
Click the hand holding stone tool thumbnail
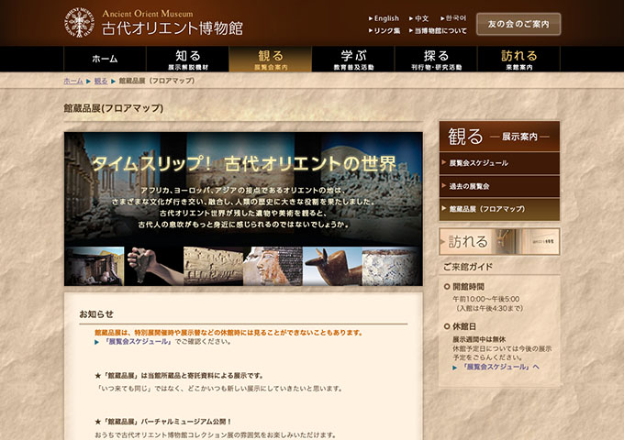pyautogui.click(x=154, y=266)
